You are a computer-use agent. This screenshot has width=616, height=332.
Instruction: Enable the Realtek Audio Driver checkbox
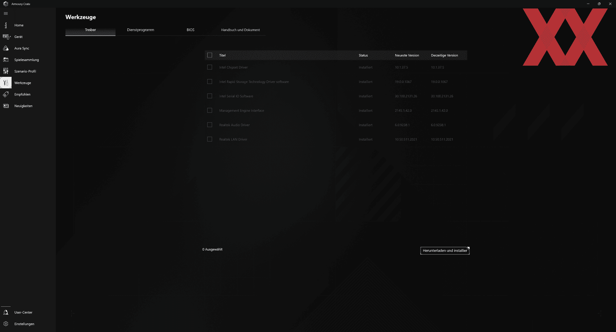(210, 125)
